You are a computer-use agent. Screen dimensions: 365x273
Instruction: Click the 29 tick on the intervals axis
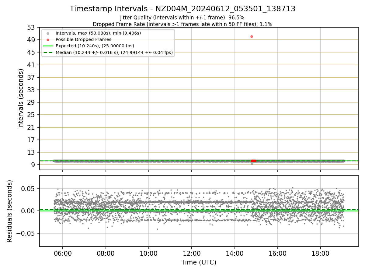point(31,102)
